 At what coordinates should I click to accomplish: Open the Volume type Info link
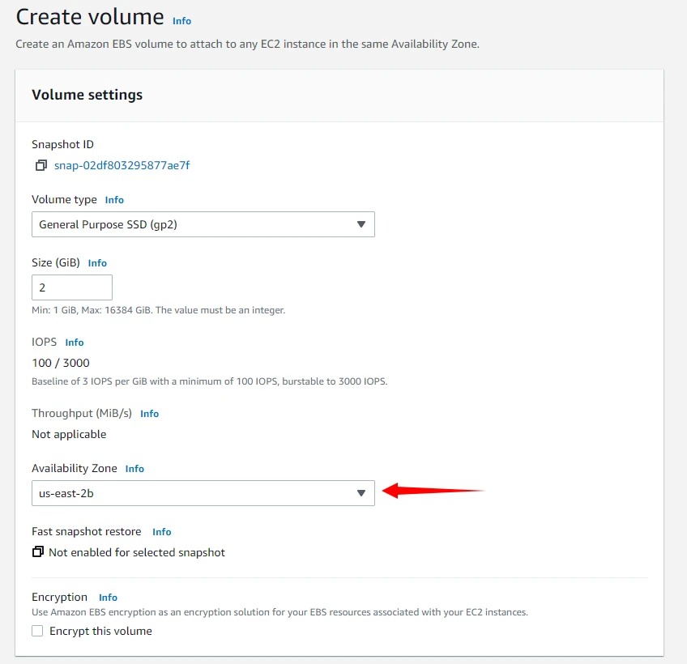[x=114, y=200]
